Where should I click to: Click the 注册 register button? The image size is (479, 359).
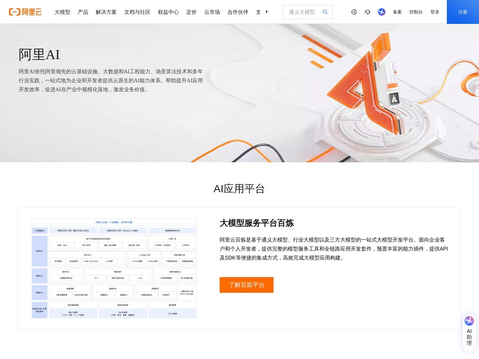point(463,12)
